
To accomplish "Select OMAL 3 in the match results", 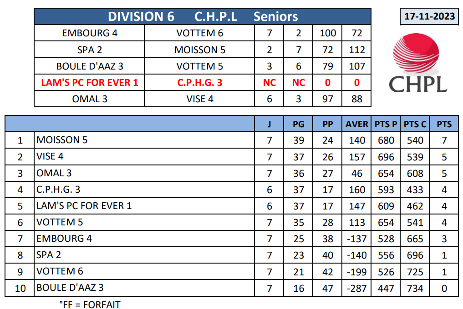I will click(x=90, y=99).
